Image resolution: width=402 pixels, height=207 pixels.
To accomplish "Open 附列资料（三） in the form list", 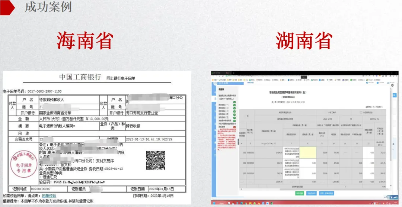I will [224, 111].
